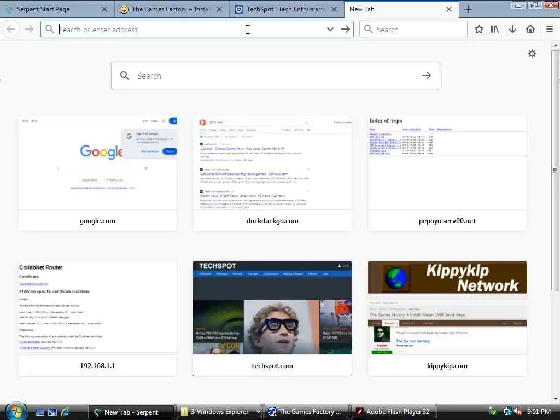
Task: Expand Windows Explorer taskbar group arrow
Action: tap(258, 412)
